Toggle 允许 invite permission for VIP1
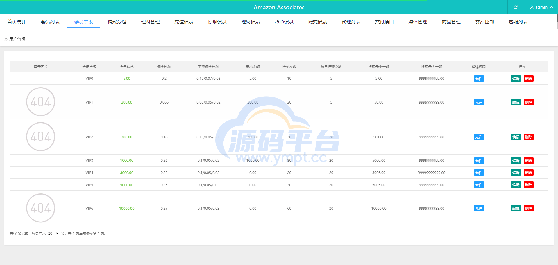Image resolution: width=558 pixels, height=265 pixels. point(479,102)
